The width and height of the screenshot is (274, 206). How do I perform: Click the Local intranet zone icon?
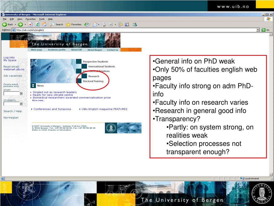click(x=242, y=178)
